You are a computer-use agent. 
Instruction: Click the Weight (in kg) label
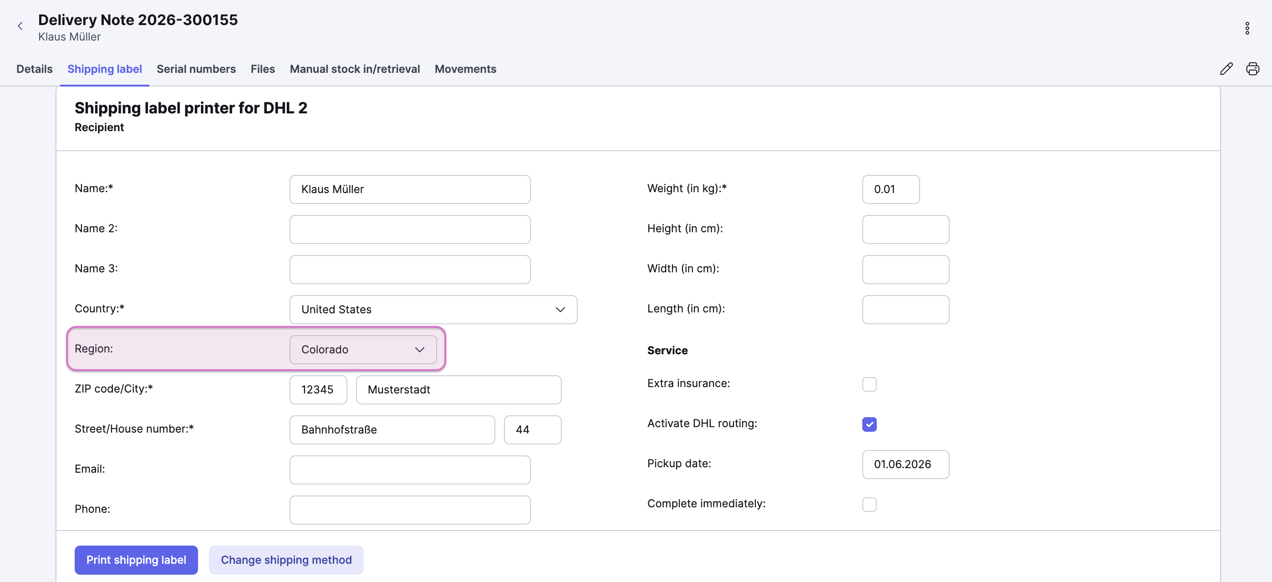click(687, 188)
